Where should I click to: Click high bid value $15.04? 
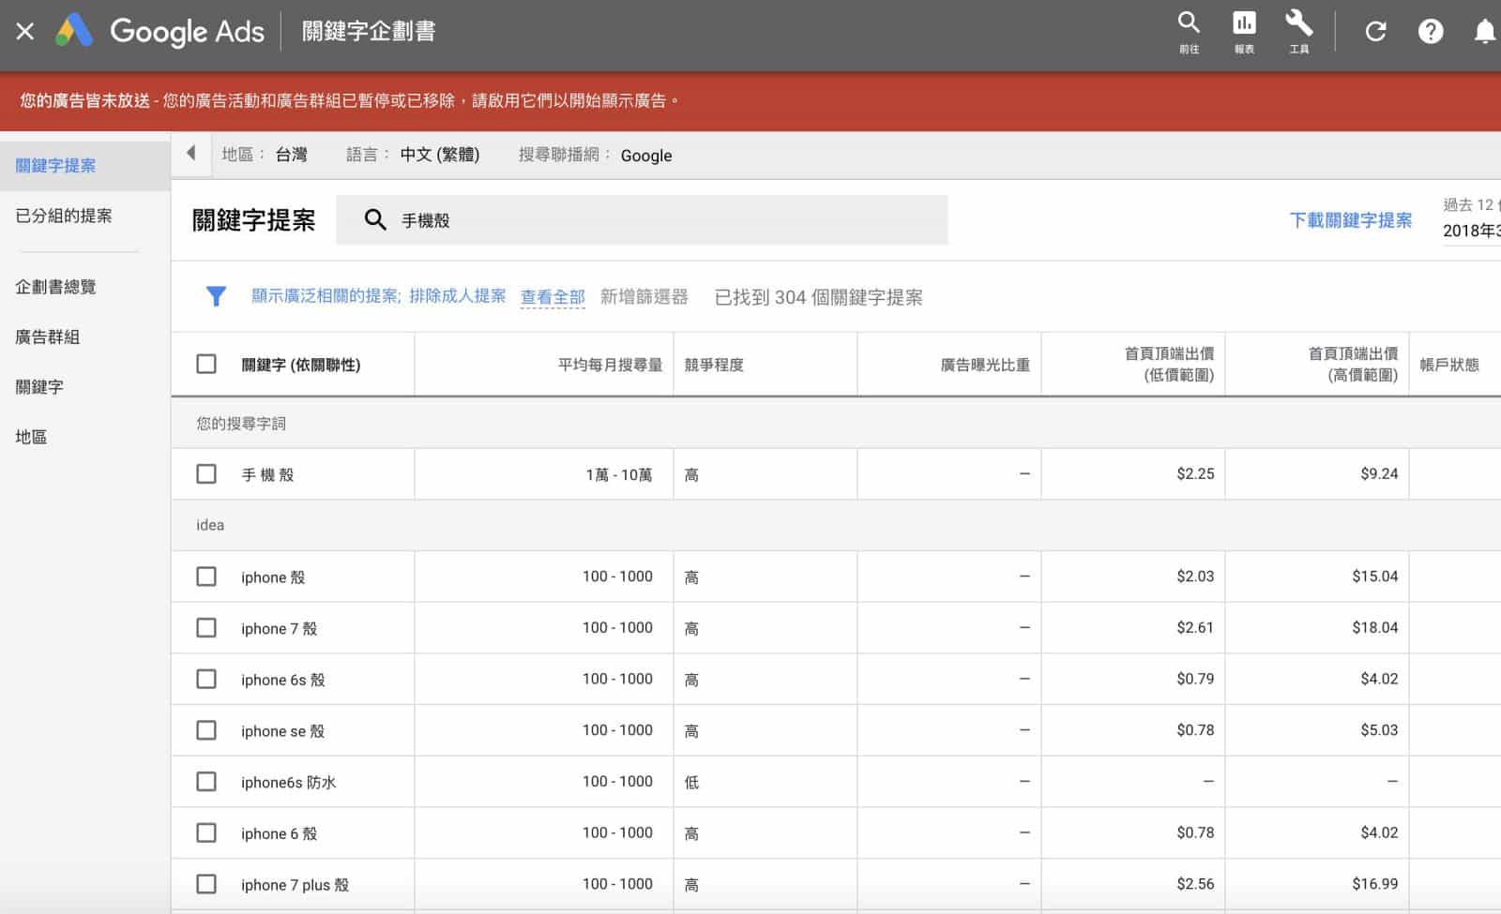[1374, 576]
